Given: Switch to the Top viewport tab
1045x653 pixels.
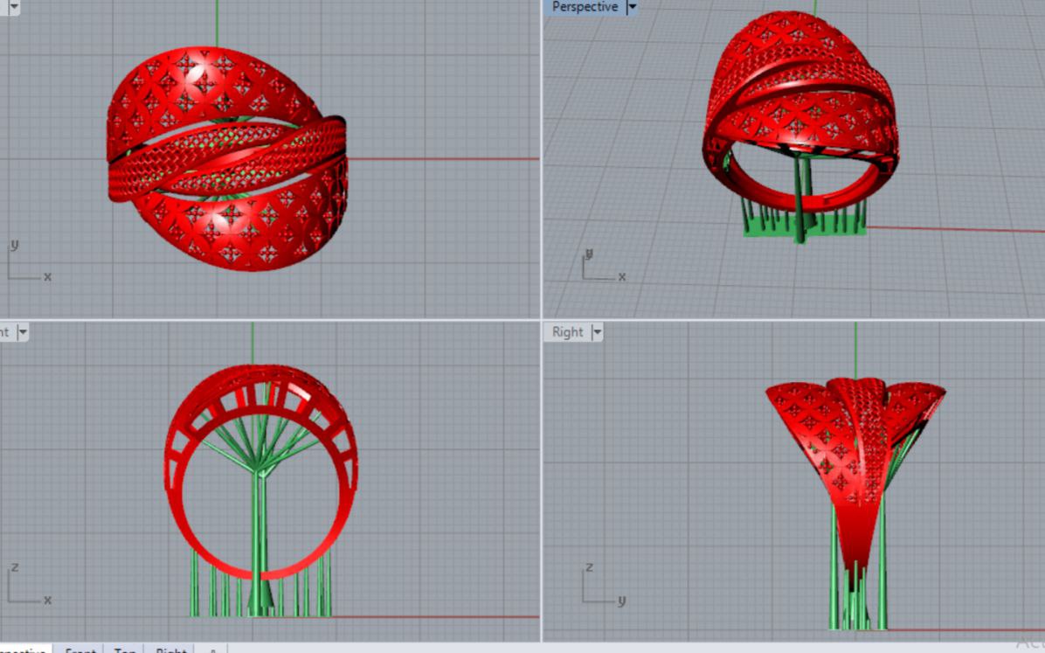Looking at the screenshot, I should (x=125, y=649).
